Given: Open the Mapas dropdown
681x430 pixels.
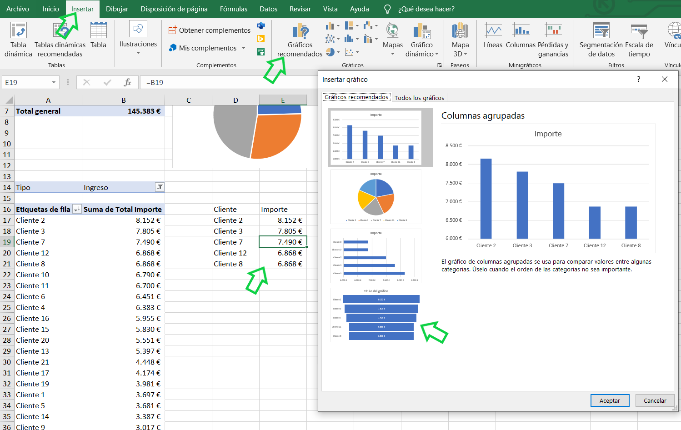Looking at the screenshot, I should (393, 40).
